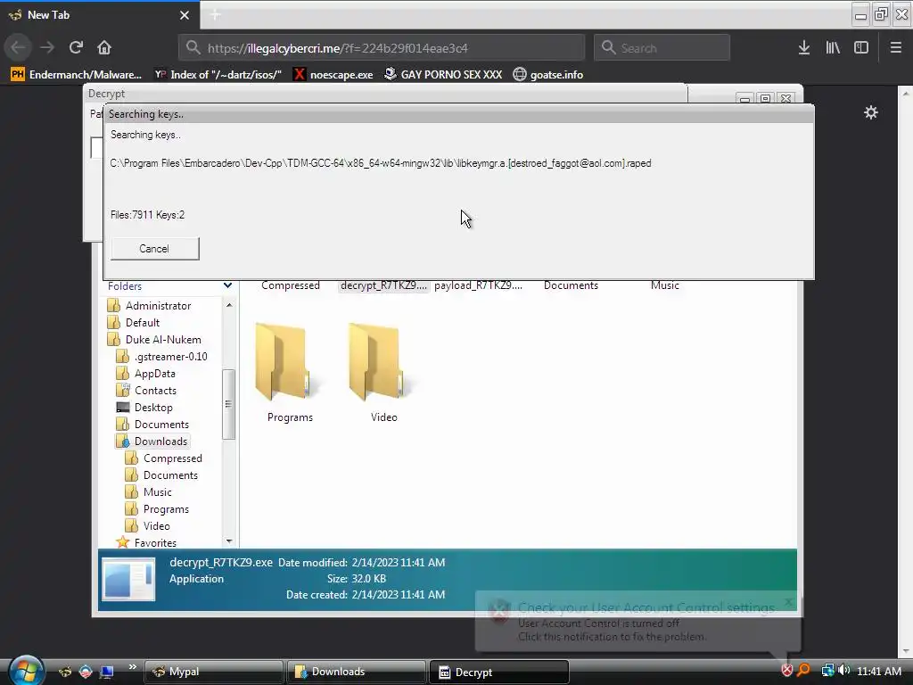913x685 pixels.
Task: Click red security shield tray icon
Action: pyautogui.click(x=786, y=671)
